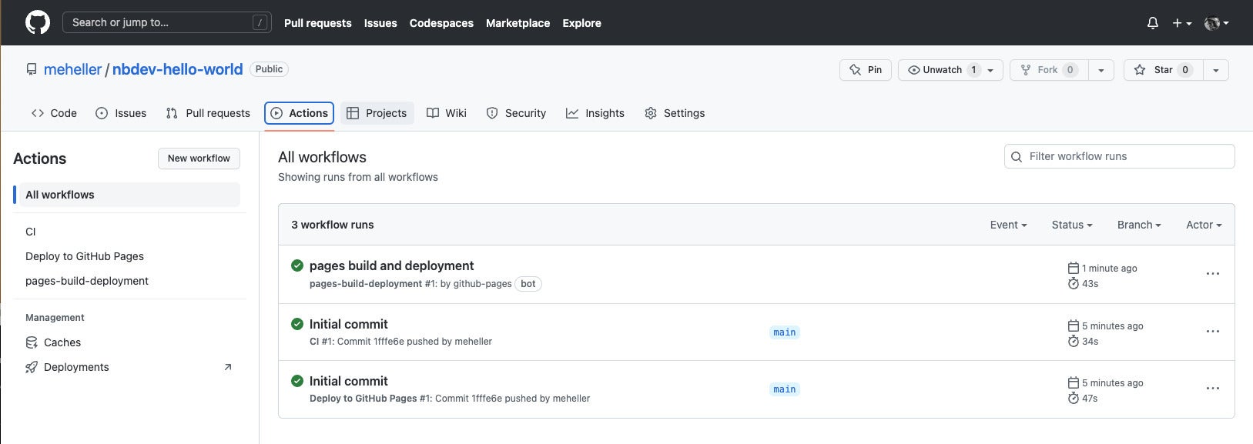
Task: Focus the Filter workflow runs field
Action: click(1120, 156)
